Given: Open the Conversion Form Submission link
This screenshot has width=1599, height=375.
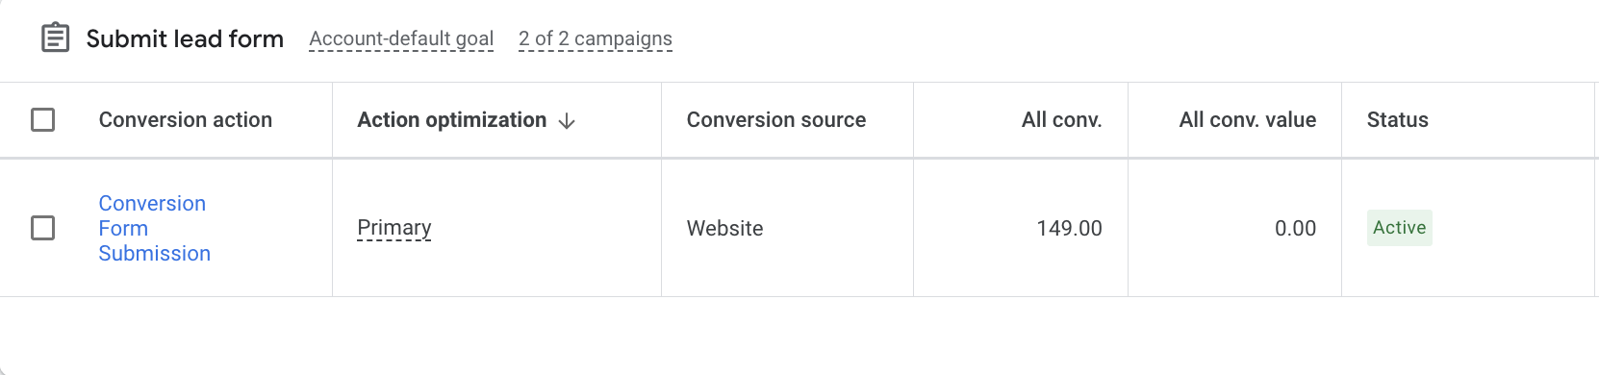Looking at the screenshot, I should click(154, 228).
